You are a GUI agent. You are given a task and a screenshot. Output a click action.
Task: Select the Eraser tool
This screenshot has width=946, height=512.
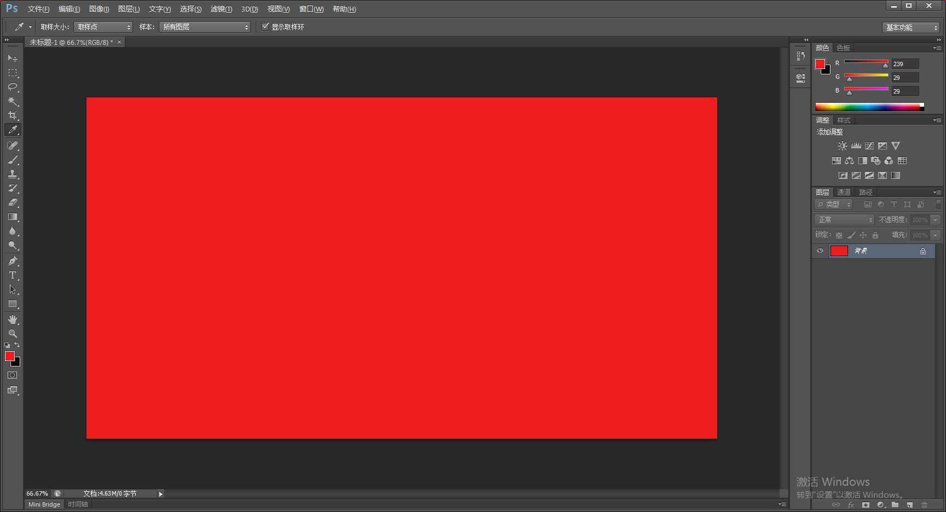coord(13,202)
